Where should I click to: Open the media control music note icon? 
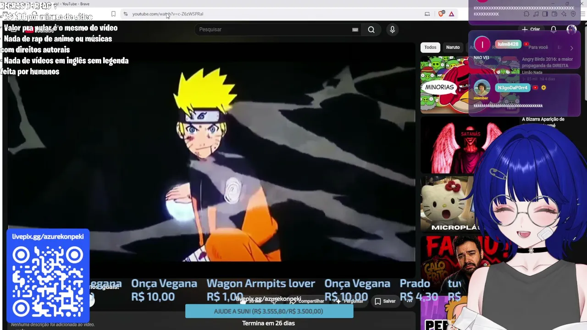(536, 14)
